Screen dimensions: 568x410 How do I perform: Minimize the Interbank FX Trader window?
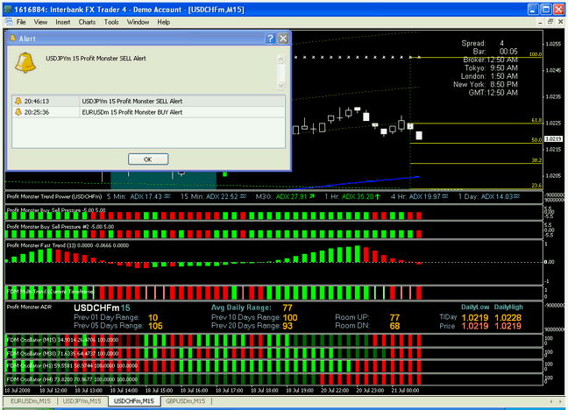point(533,10)
